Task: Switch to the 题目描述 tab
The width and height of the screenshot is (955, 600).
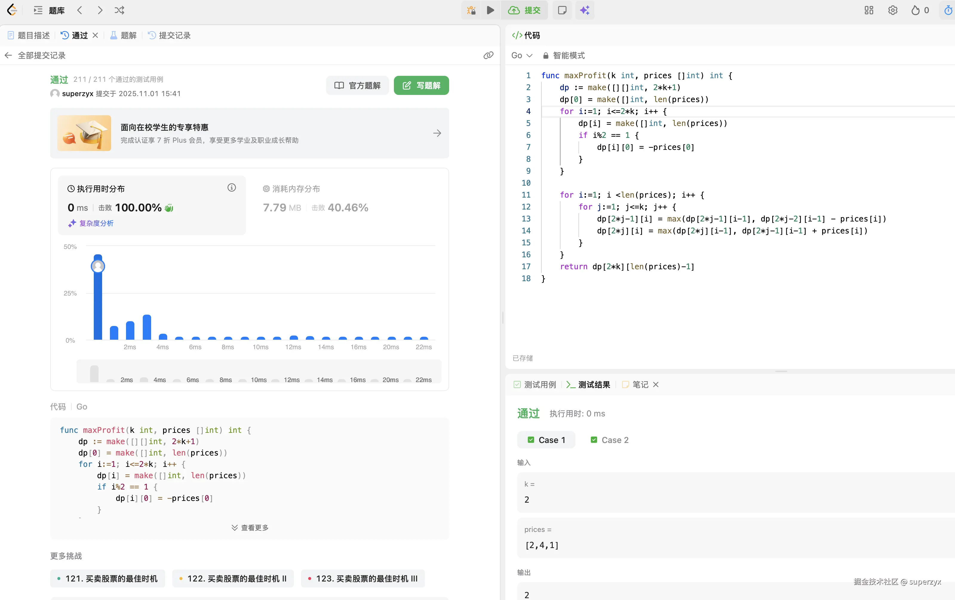Action: [x=29, y=35]
